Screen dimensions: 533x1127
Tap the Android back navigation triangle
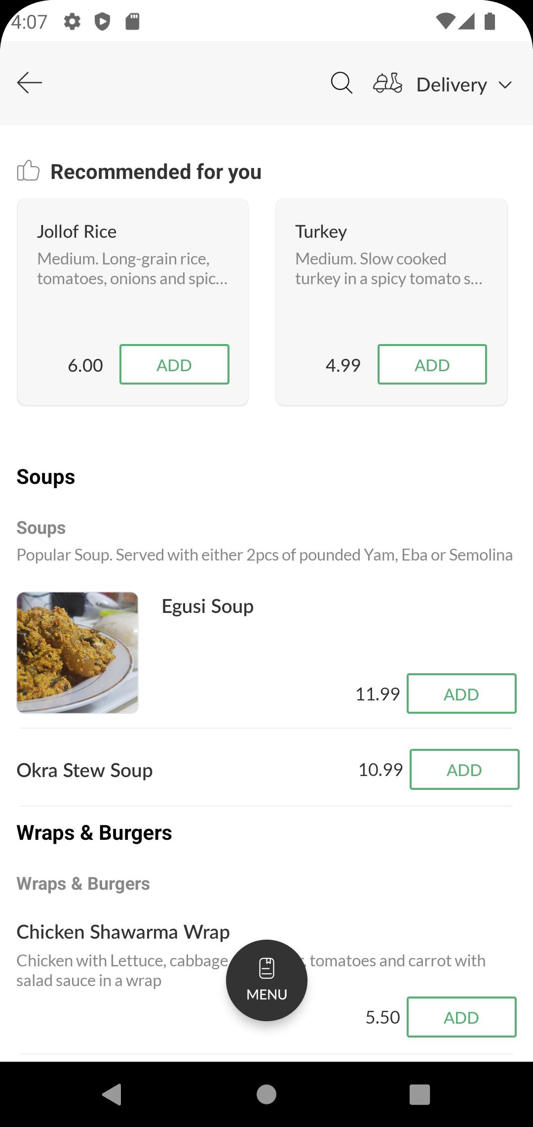point(112,1094)
